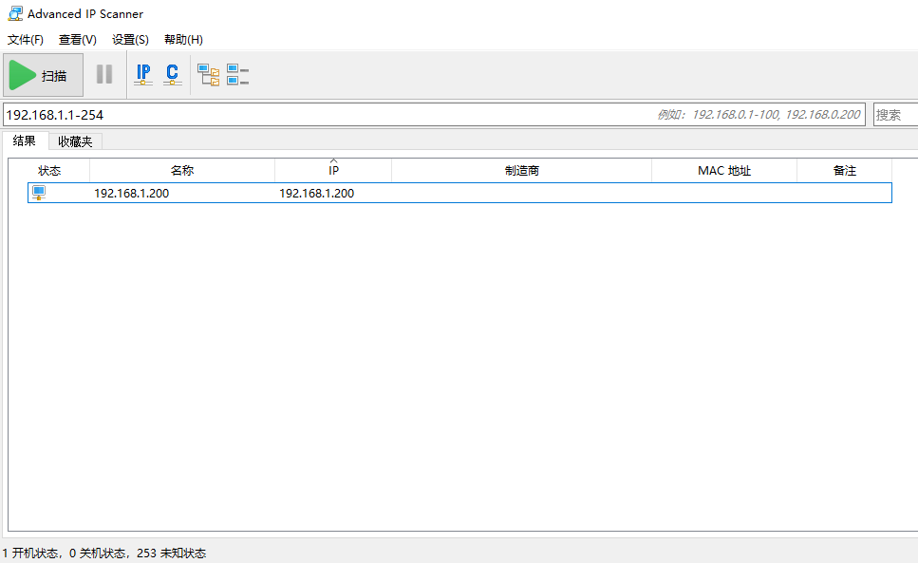918x563 pixels.
Task: Open the 查看(V) menu
Action: coord(77,39)
